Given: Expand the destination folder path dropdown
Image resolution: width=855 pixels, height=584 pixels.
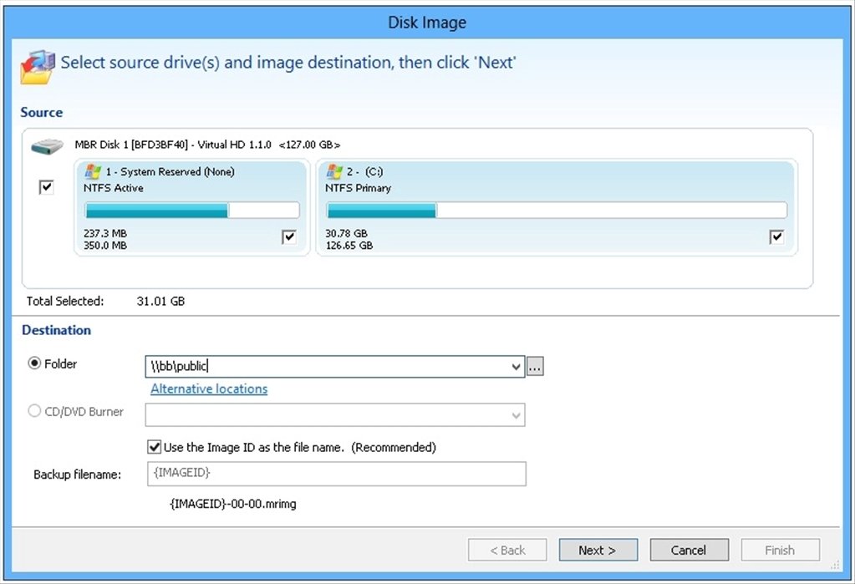Looking at the screenshot, I should coord(516,367).
